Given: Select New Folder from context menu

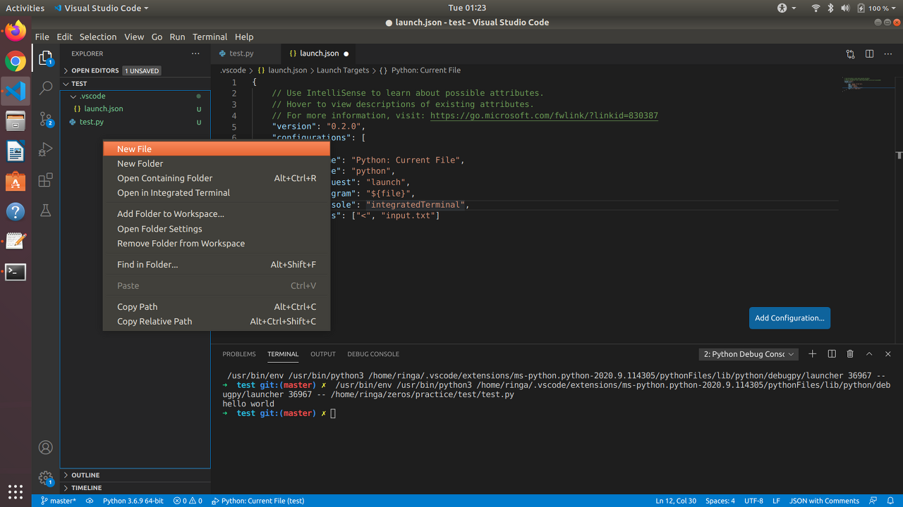Looking at the screenshot, I should pos(217,163).
